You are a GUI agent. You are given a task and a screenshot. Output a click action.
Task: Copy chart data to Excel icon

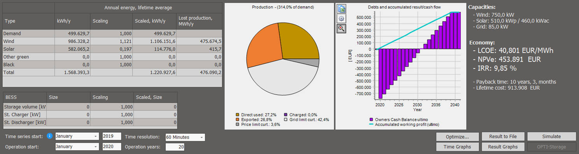pos(341,9)
